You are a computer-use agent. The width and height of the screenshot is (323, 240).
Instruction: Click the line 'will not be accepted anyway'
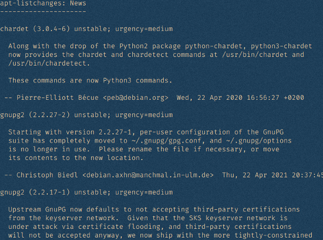160,235
